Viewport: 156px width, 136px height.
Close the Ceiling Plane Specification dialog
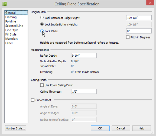[150, 3]
